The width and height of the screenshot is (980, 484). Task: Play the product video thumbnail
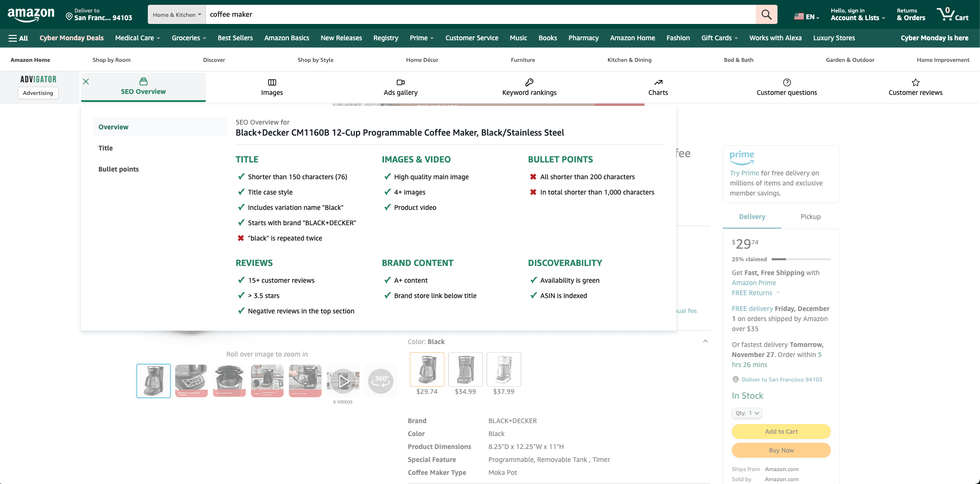(x=343, y=381)
